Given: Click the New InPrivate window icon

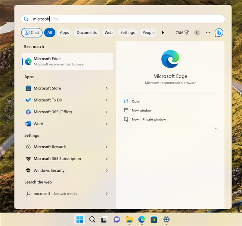Looking at the screenshot, I should (x=126, y=119).
